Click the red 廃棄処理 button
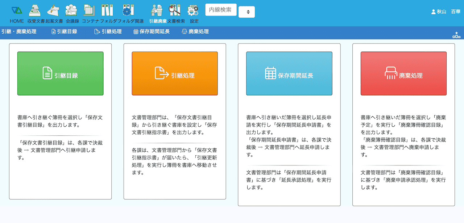This screenshot has height=223, width=464. click(403, 73)
